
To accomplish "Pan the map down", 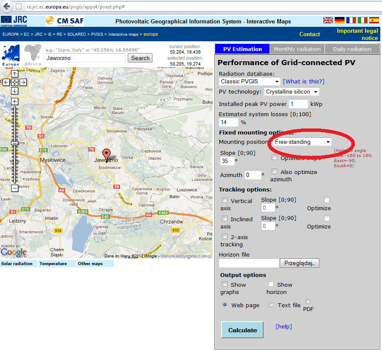I will coord(14,91).
